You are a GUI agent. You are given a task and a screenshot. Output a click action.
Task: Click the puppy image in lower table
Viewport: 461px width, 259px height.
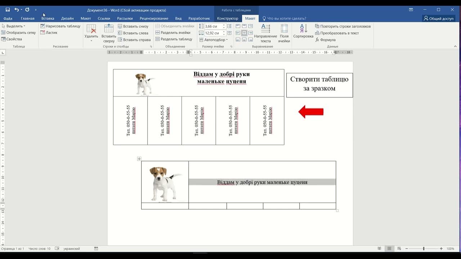pyautogui.click(x=165, y=183)
